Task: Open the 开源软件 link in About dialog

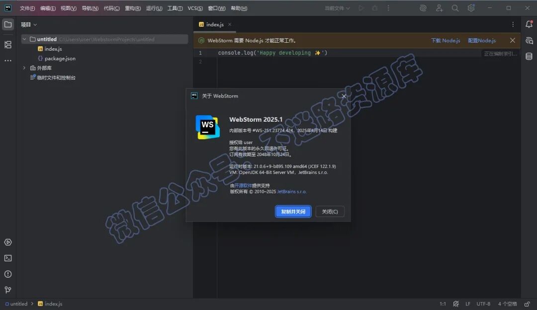Action: click(243, 185)
